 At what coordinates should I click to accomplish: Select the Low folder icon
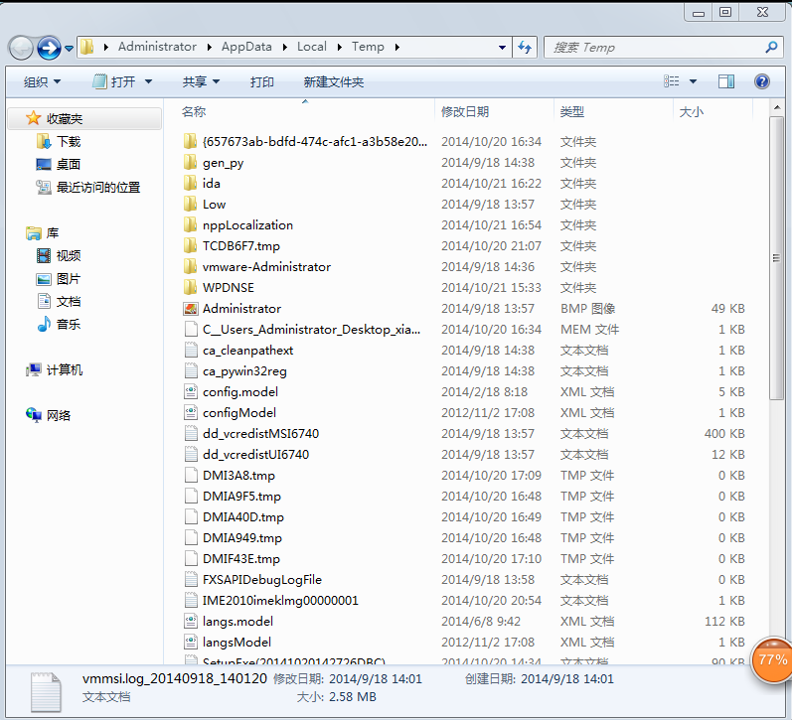[191, 204]
